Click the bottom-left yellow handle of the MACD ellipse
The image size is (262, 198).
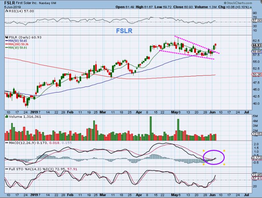coord(203,164)
